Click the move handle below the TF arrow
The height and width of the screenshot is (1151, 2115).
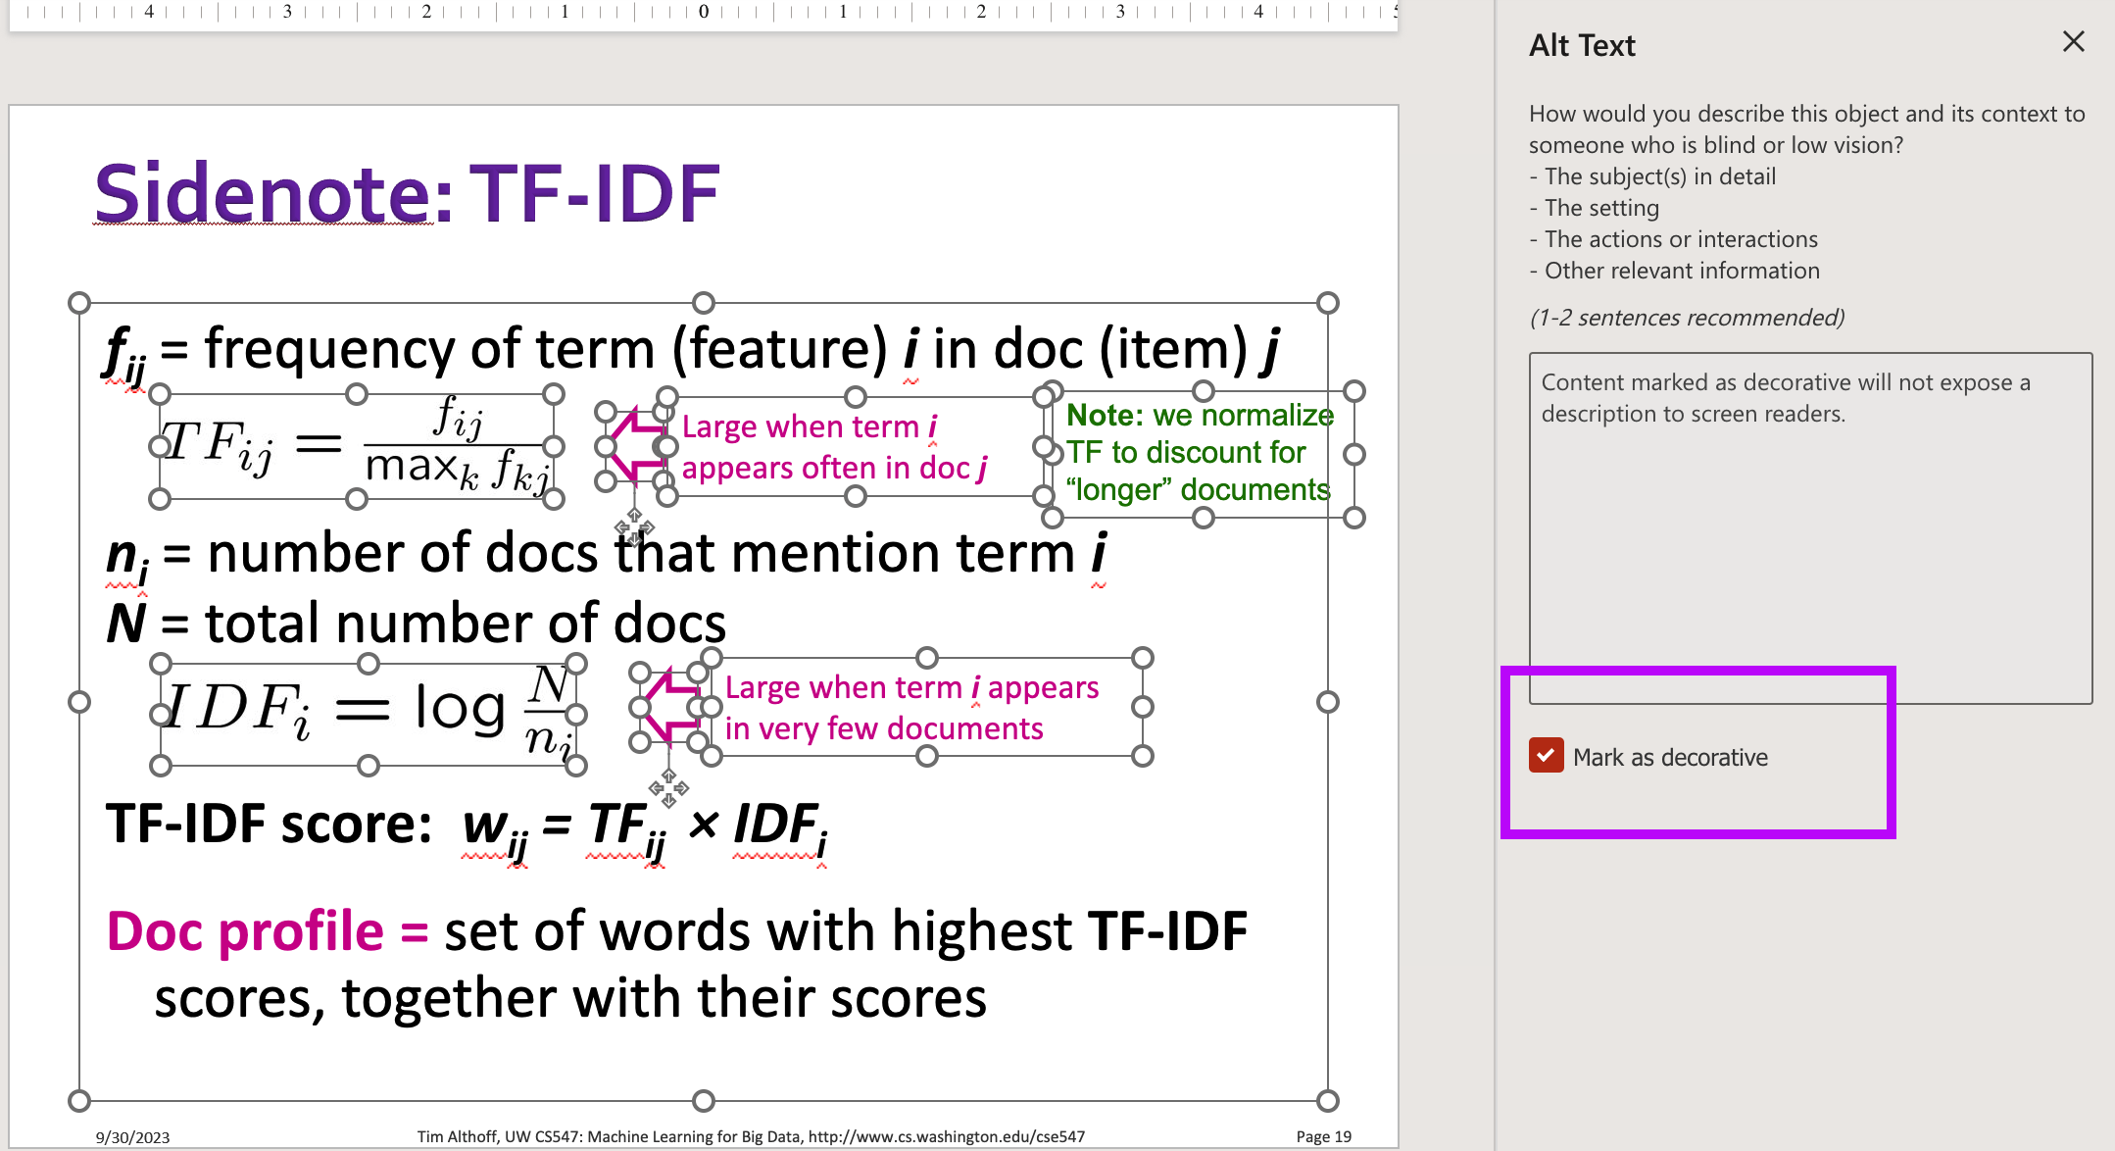click(x=634, y=527)
